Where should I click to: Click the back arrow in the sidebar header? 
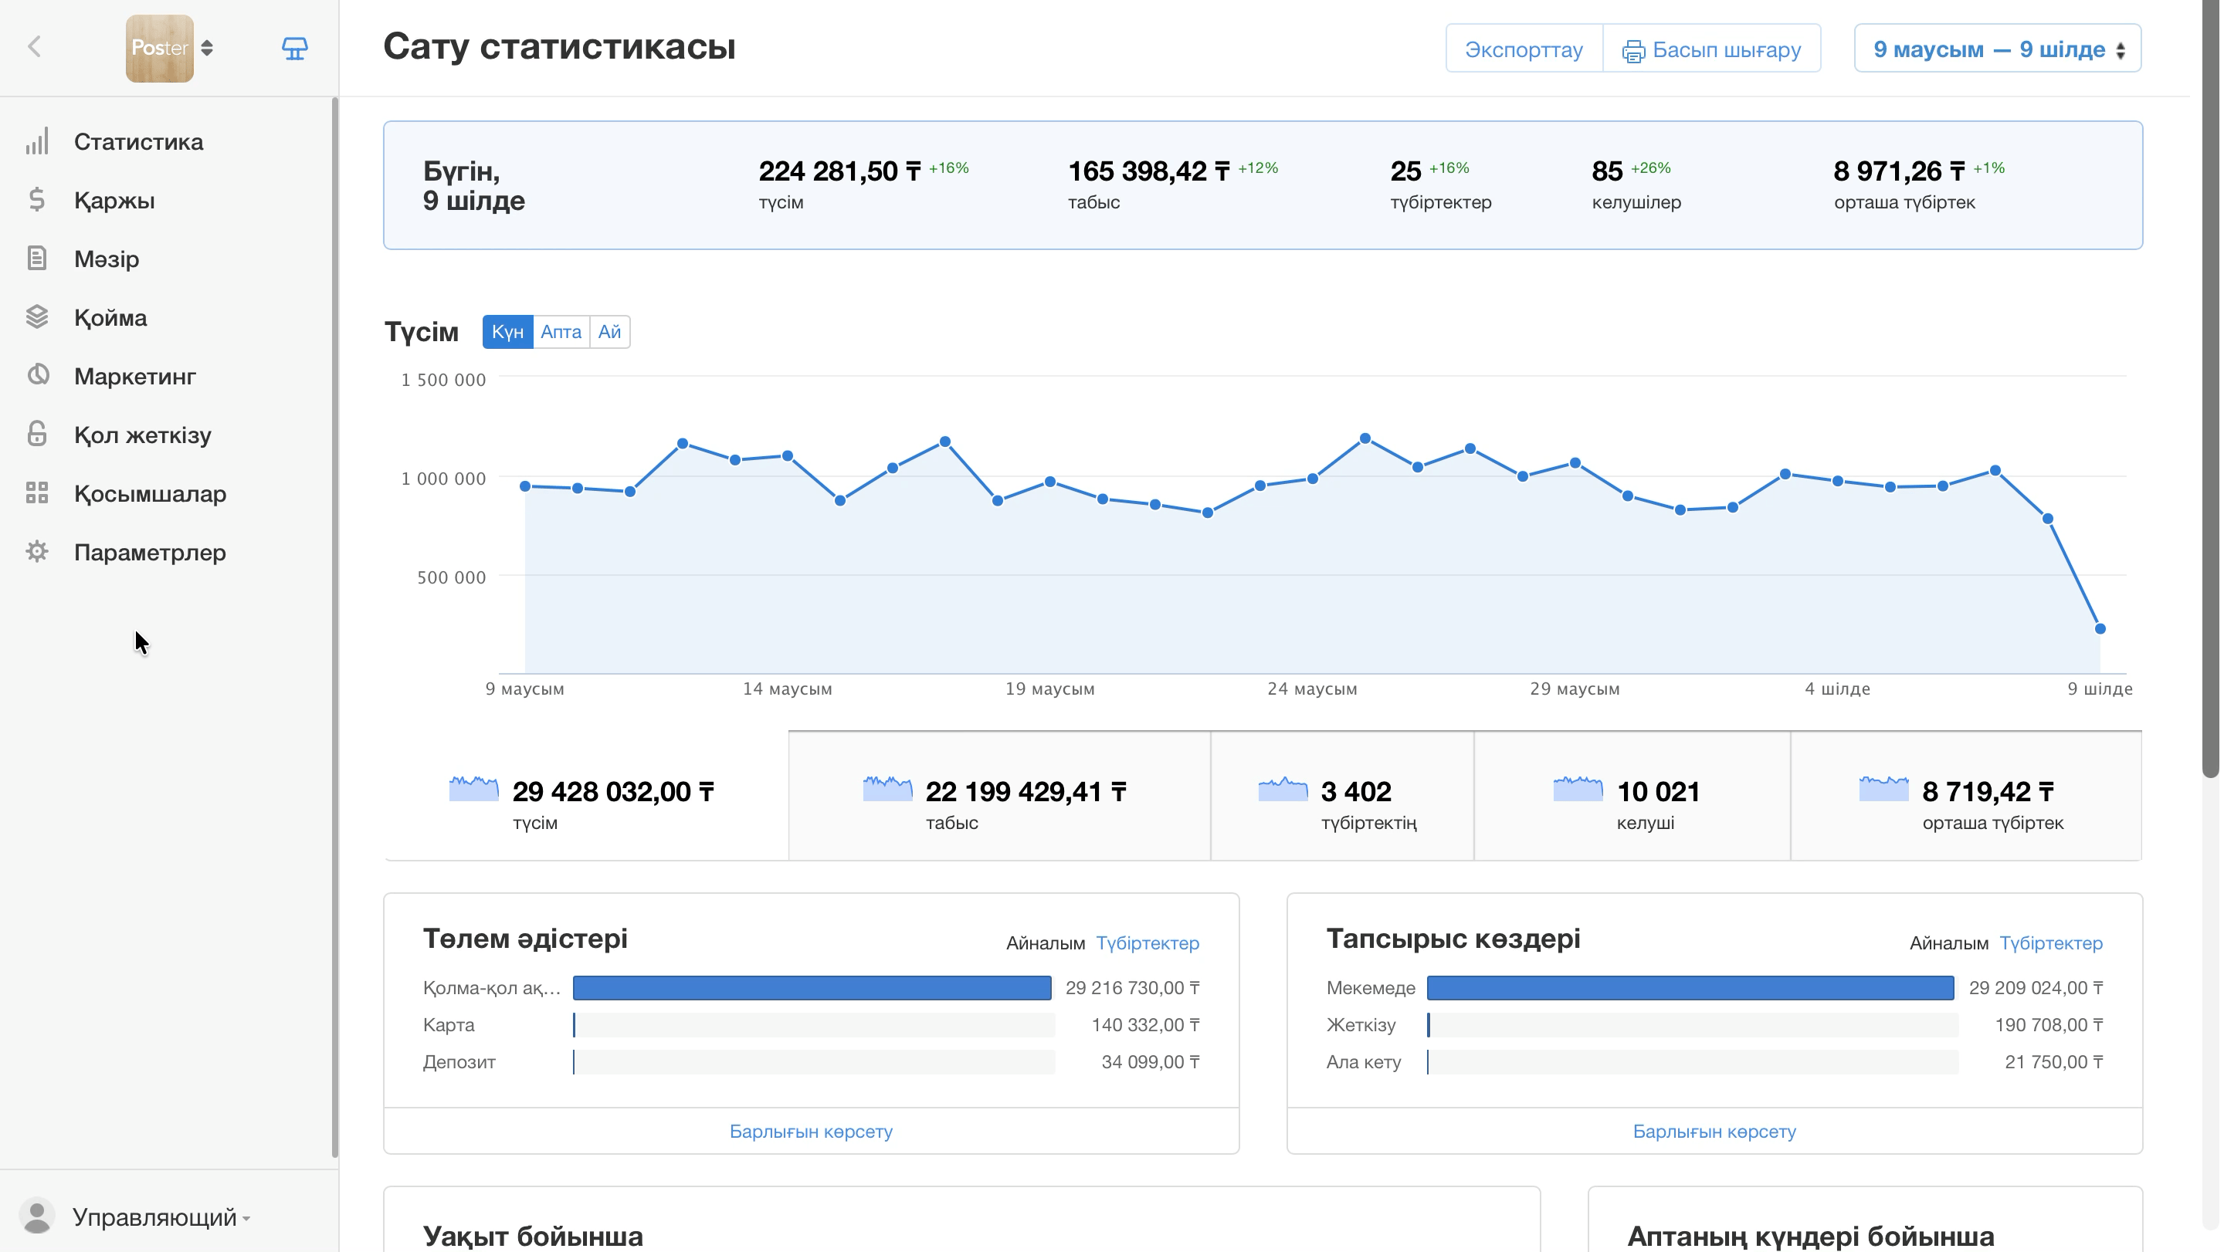[35, 46]
